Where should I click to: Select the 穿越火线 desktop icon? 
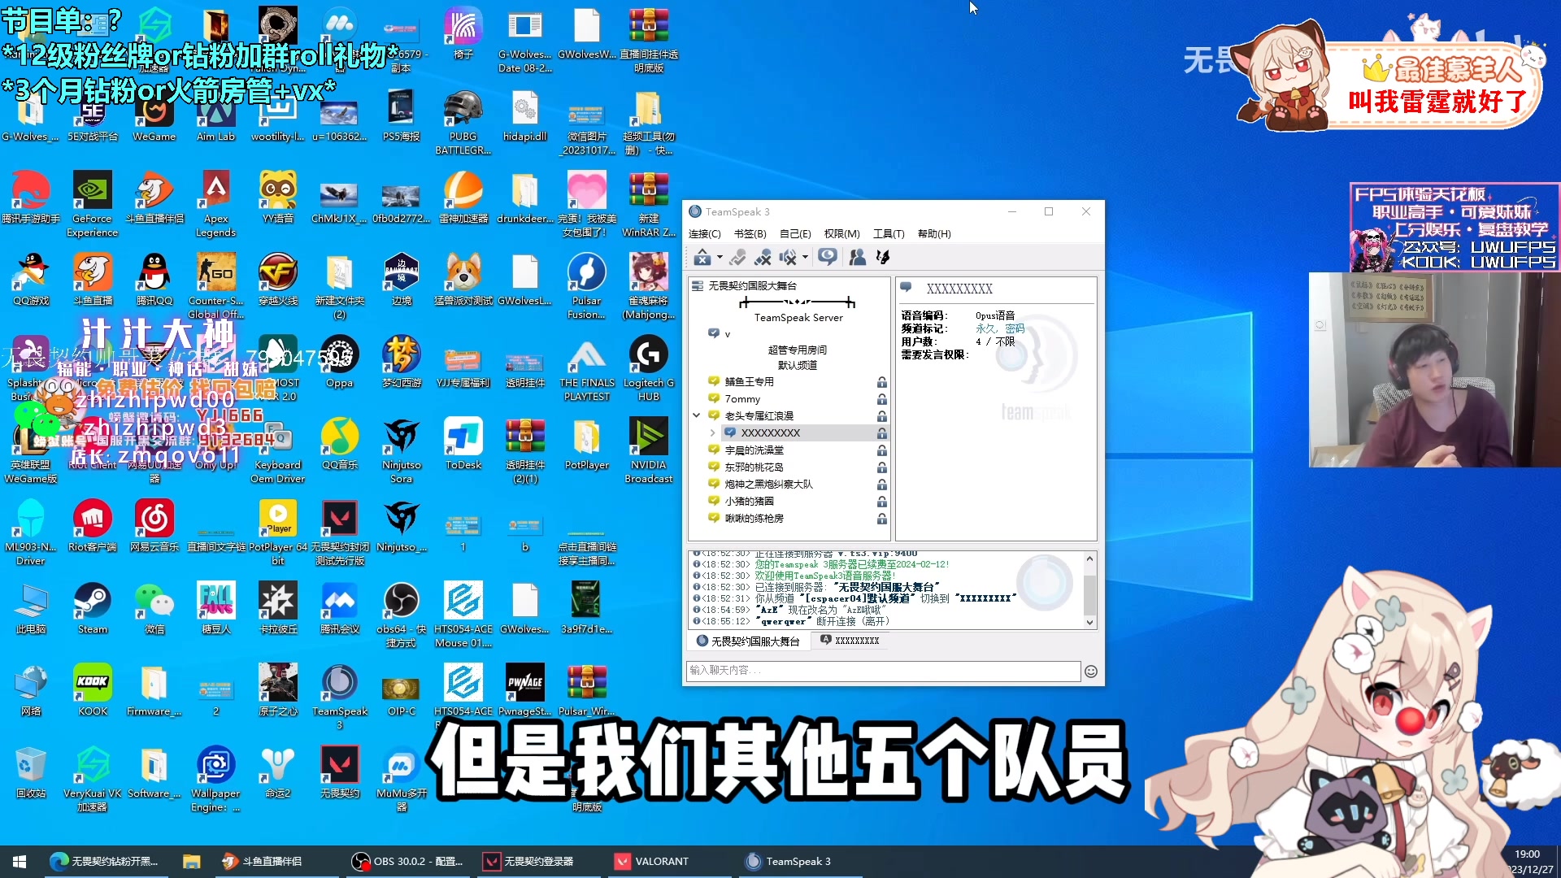[x=278, y=280]
